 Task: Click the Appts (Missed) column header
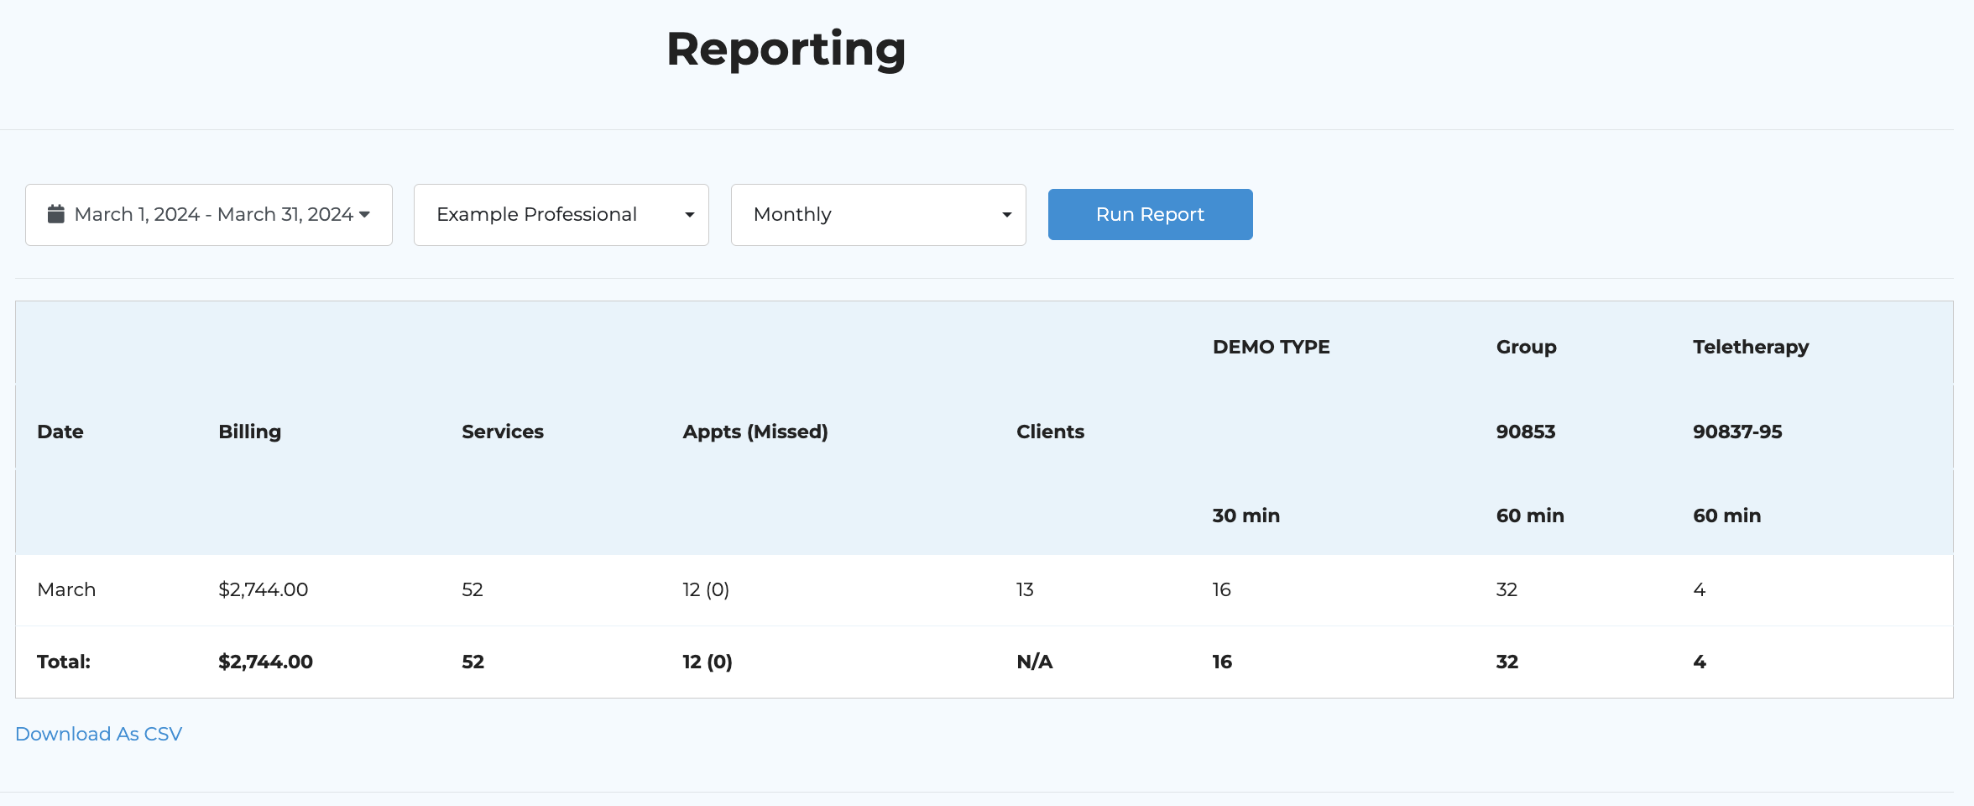[x=755, y=432]
